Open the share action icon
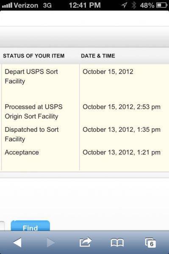The height and width of the screenshot is (254, 169). (86, 242)
